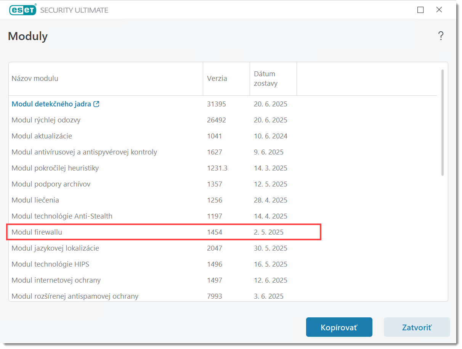The height and width of the screenshot is (349, 462).
Task: Sort by Verzia column header
Action: pos(217,79)
